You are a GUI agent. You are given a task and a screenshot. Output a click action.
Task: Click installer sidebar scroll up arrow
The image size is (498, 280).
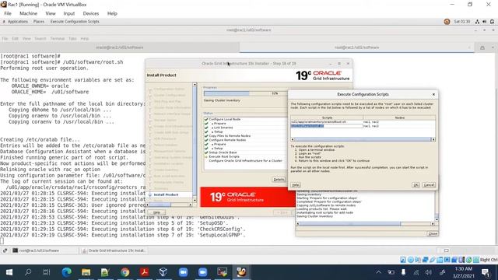[195, 85]
